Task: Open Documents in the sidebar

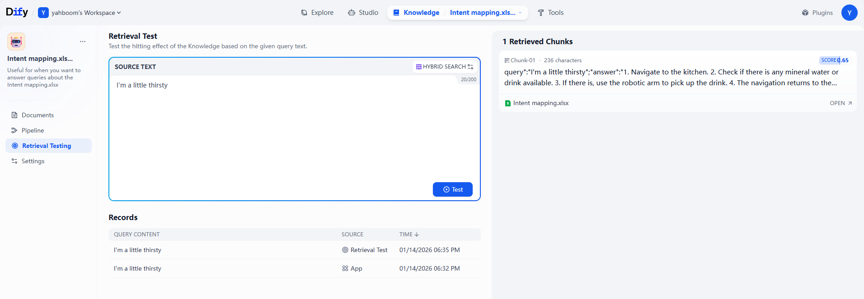Action: tap(48, 115)
